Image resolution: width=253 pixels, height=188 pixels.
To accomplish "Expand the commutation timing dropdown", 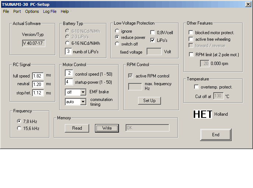I will coord(83,102).
